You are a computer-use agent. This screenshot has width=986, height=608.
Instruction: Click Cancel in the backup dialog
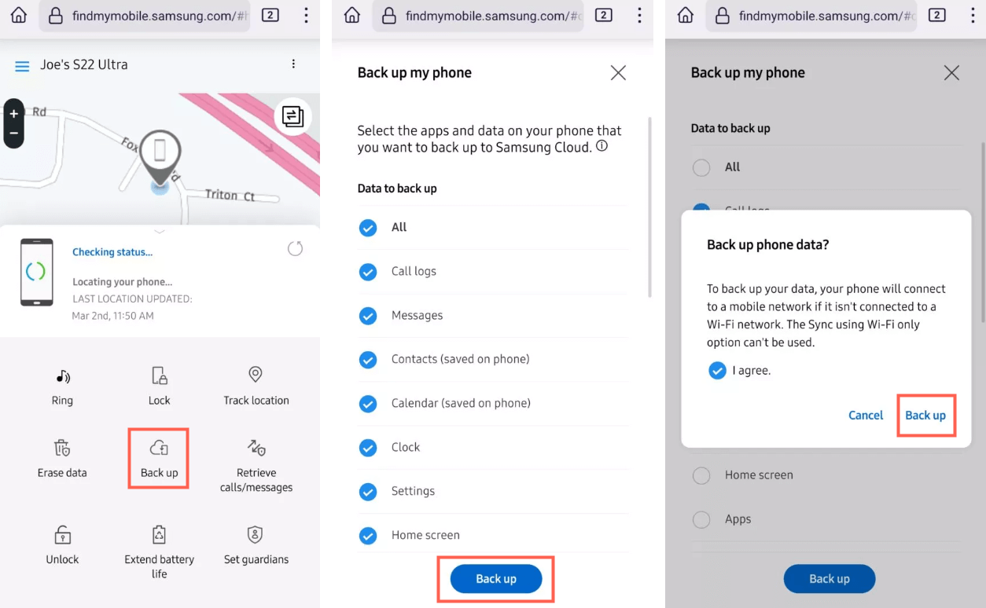(866, 416)
